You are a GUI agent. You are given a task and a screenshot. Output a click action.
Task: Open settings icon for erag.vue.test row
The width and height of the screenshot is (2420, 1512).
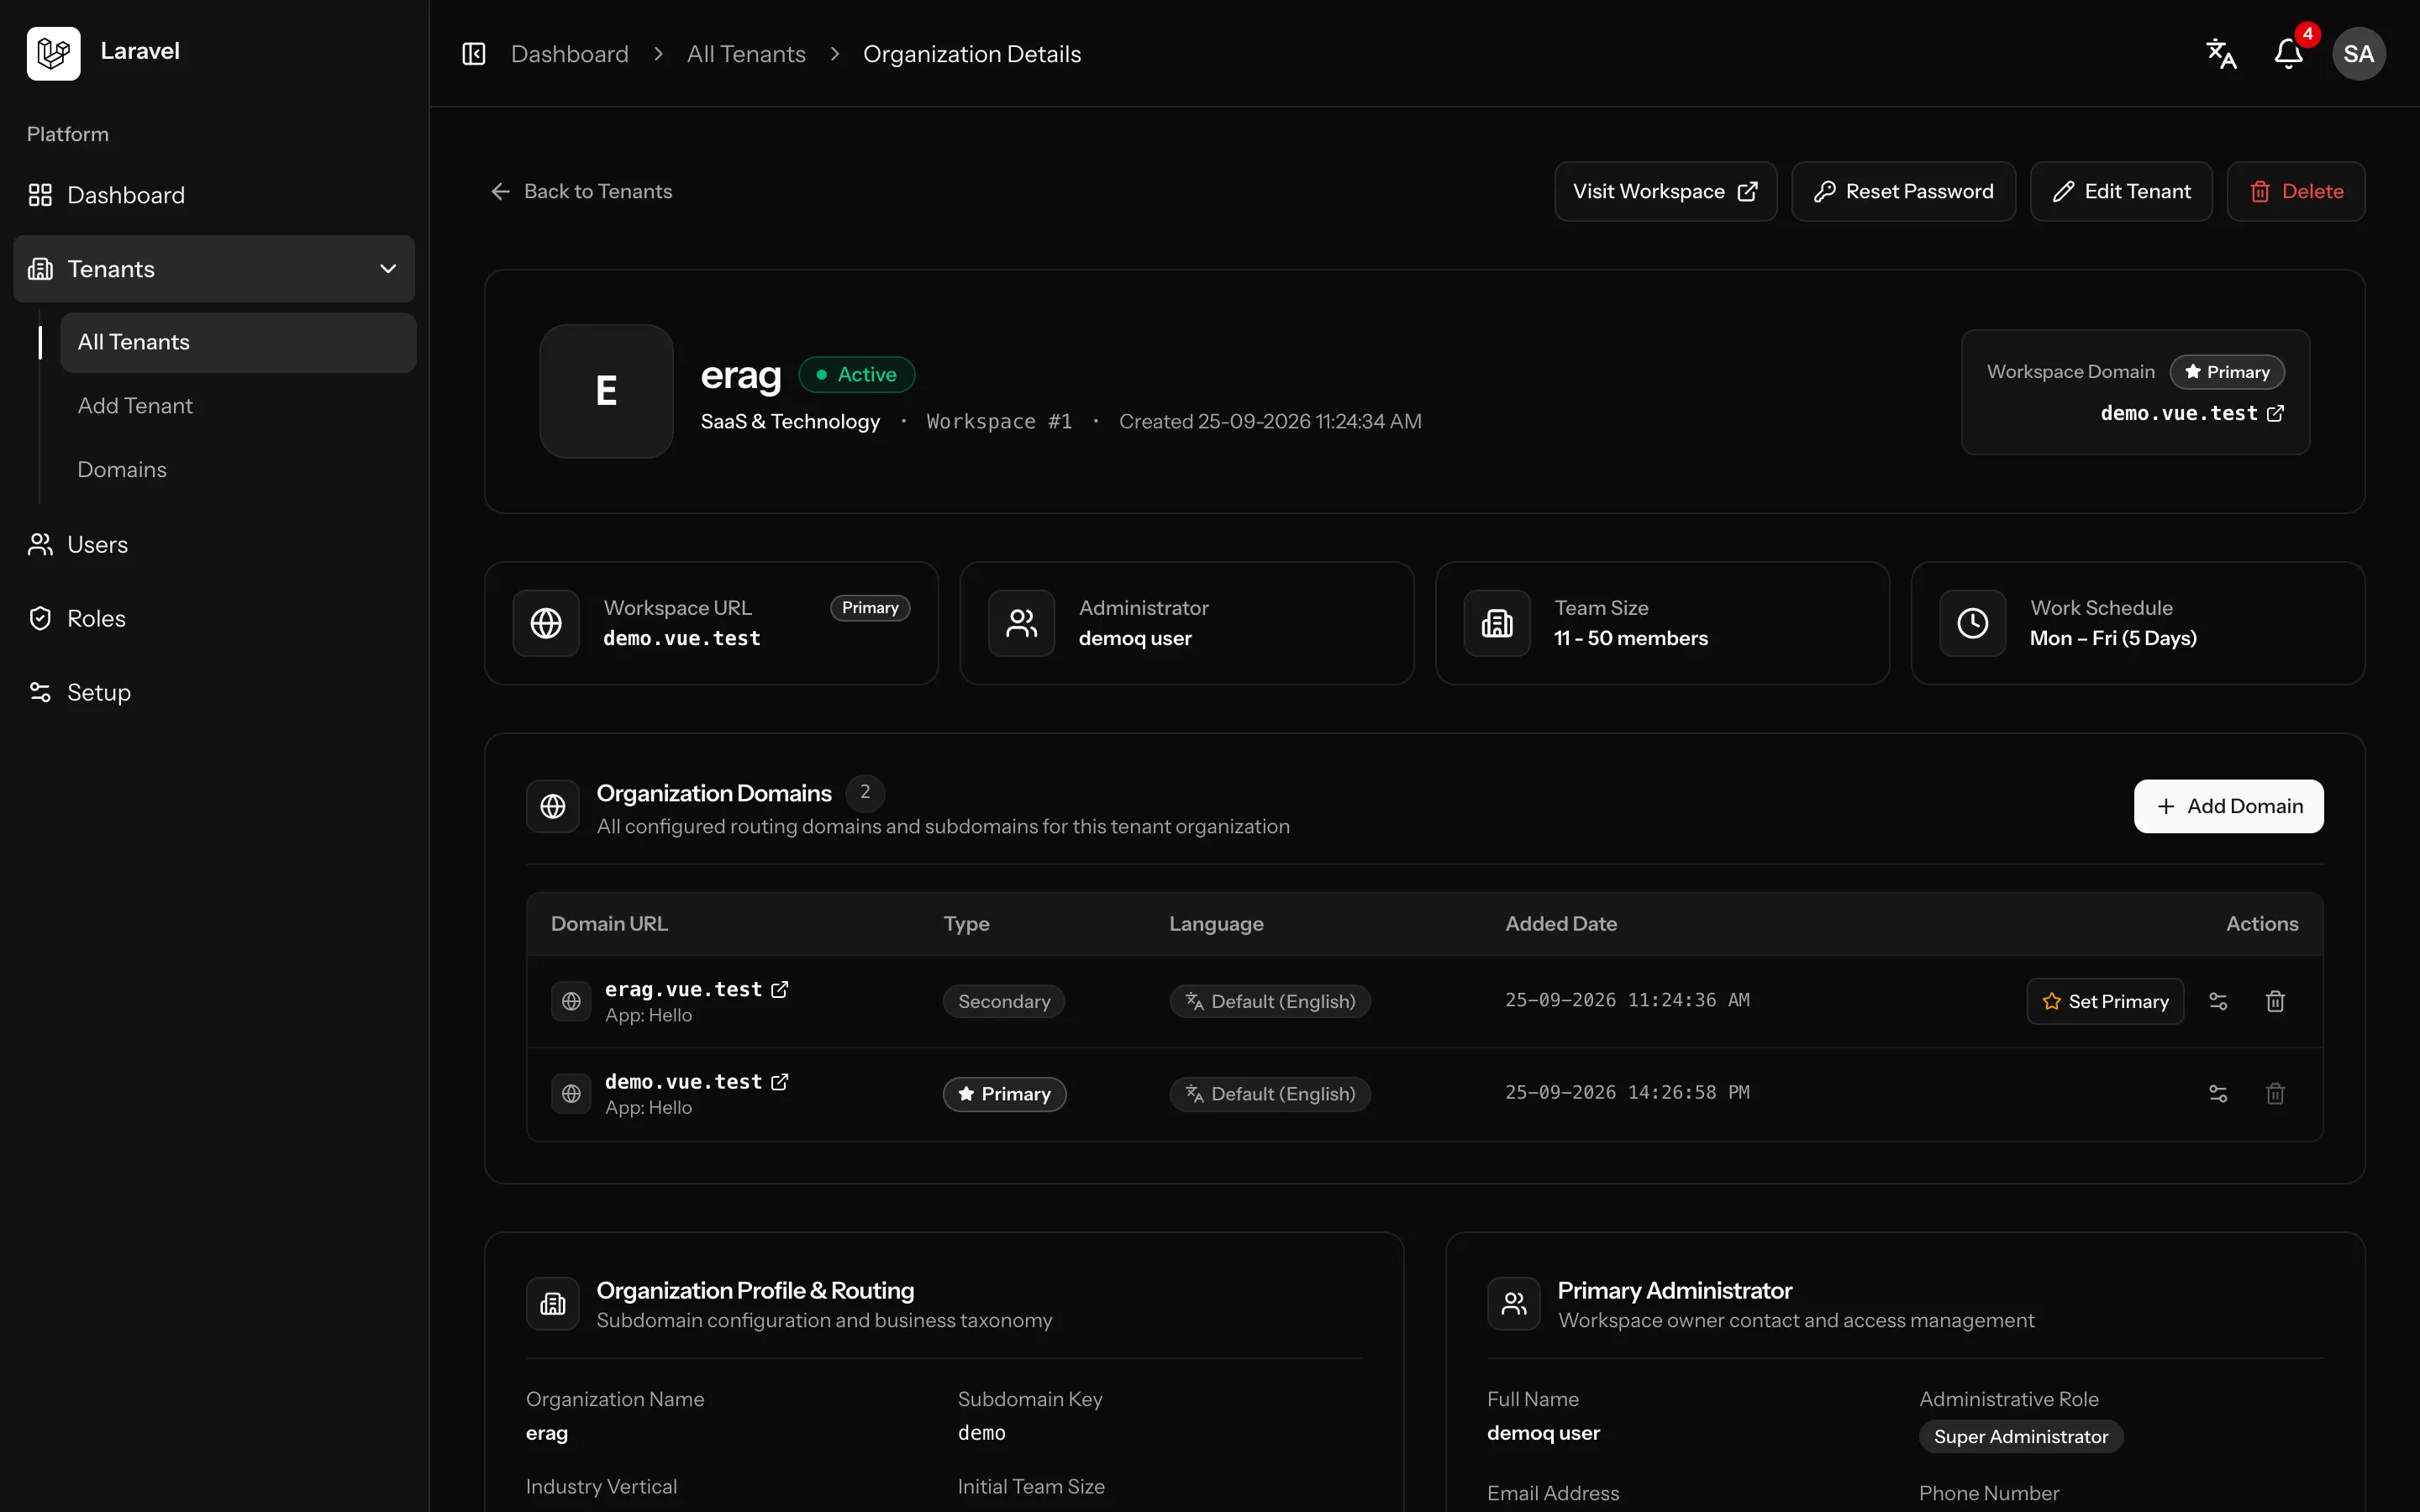(2218, 1001)
